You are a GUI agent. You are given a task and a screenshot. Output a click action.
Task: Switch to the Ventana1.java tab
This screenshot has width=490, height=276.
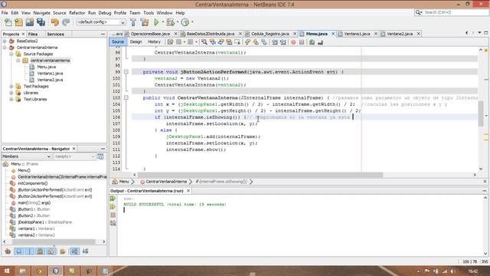357,34
